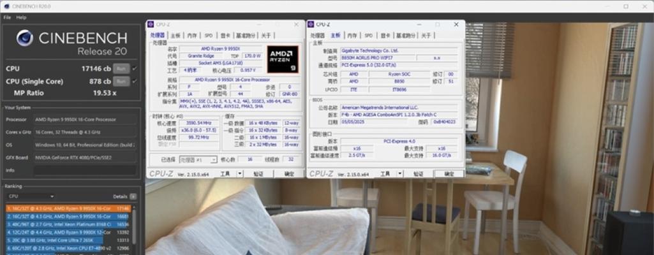Click the Ranking list scrollbar
Viewport: 654px width, 255px height.
click(x=134, y=227)
